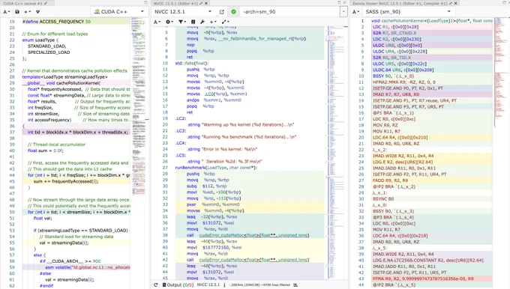Click 'BSYNC B0' SASS line 30
510x289 pixels.
(383, 198)
